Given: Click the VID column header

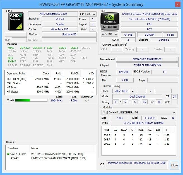Looking at the screenshot, I should [x=88, y=74].
